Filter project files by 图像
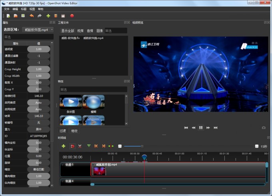The image size is (272, 196). coord(100,31)
